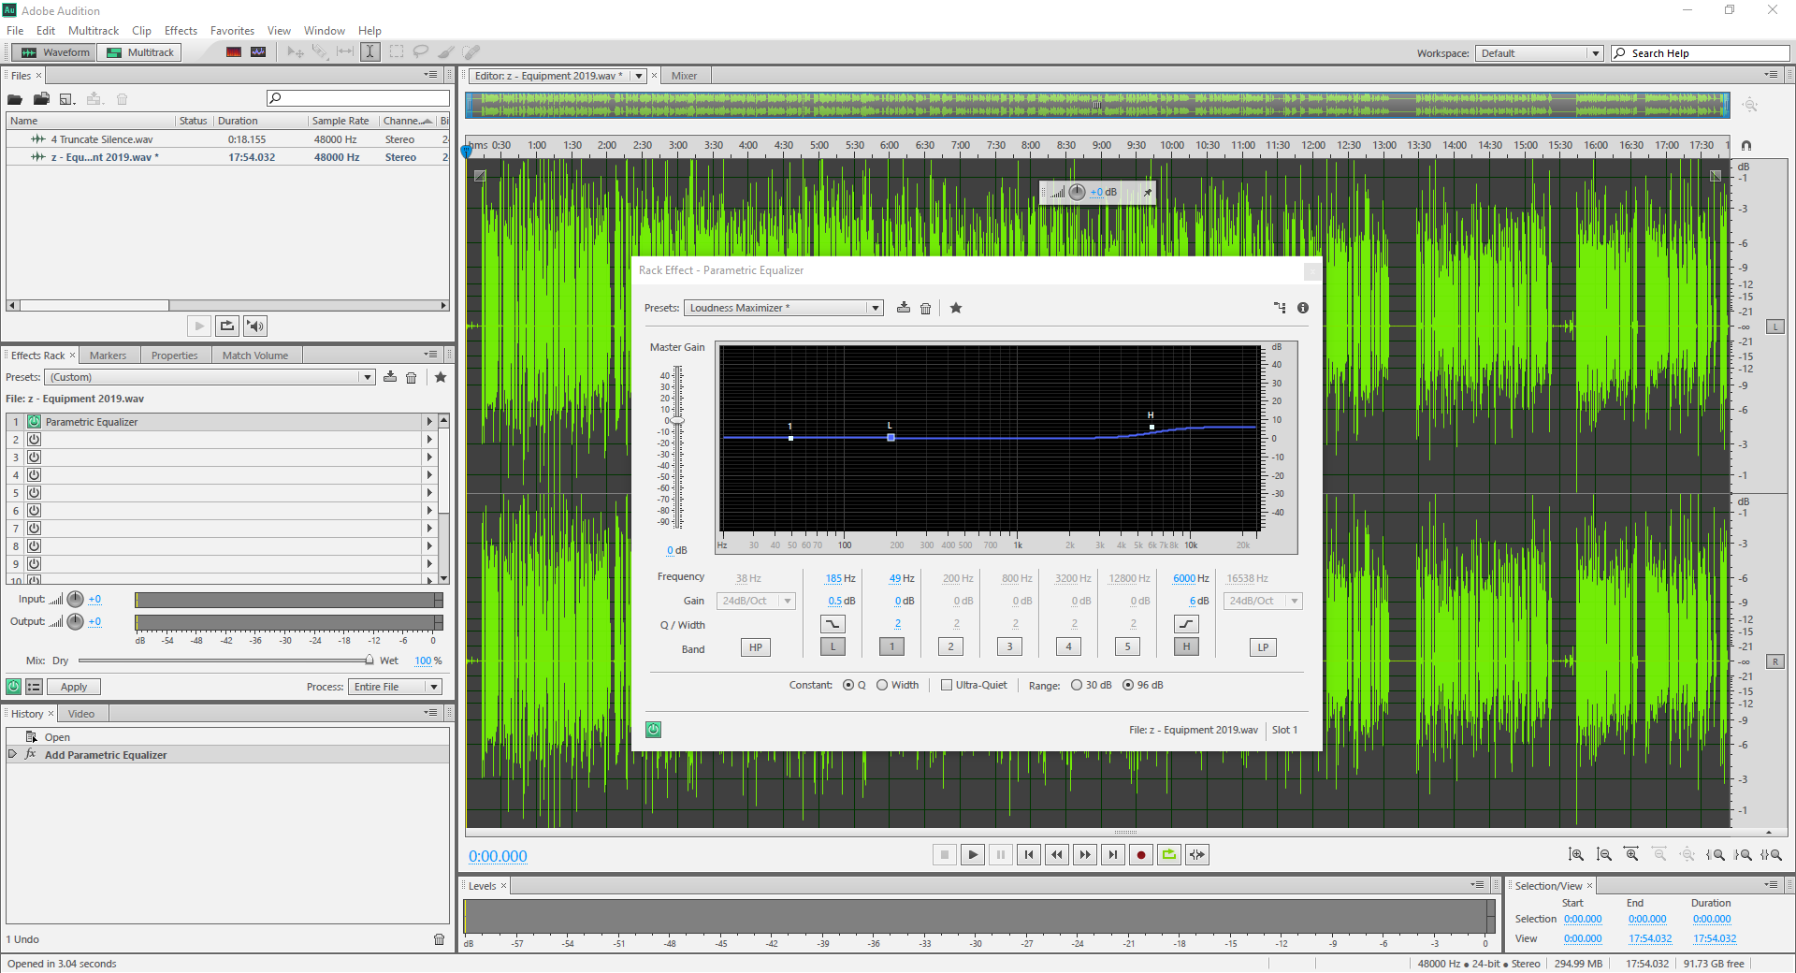The height and width of the screenshot is (973, 1796).
Task: Clear history trash icon
Action: coord(440,939)
